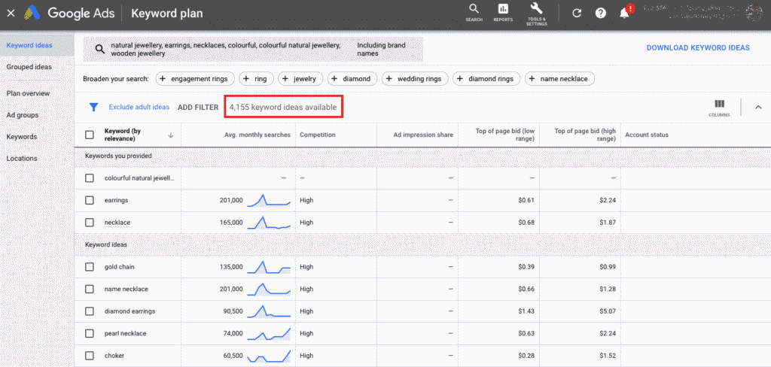Click the 'Keyword ideas' section heading
The image size is (771, 367).
coord(106,244)
